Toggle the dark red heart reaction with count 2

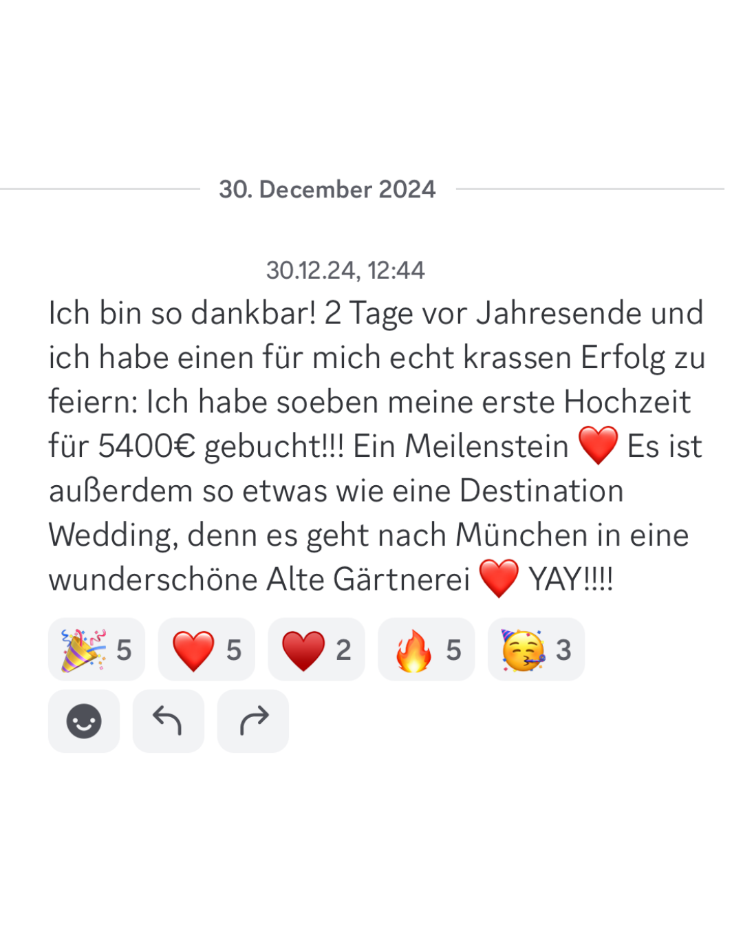(316, 649)
